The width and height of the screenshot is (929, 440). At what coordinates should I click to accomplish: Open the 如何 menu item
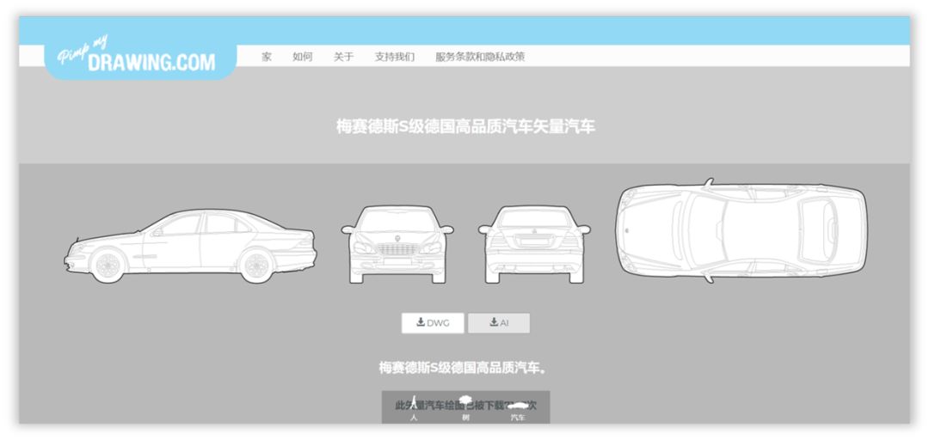tap(302, 57)
